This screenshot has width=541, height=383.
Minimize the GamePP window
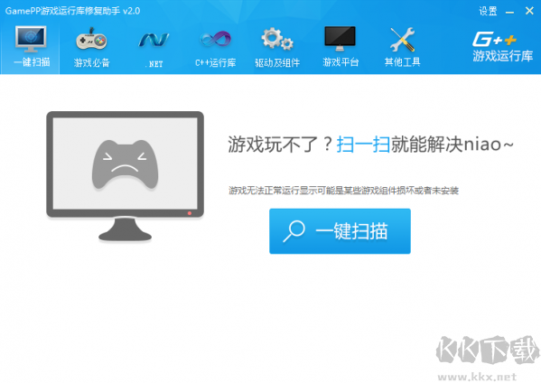click(509, 12)
